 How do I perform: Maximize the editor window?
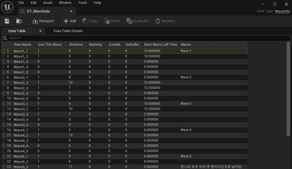[x=275, y=4]
